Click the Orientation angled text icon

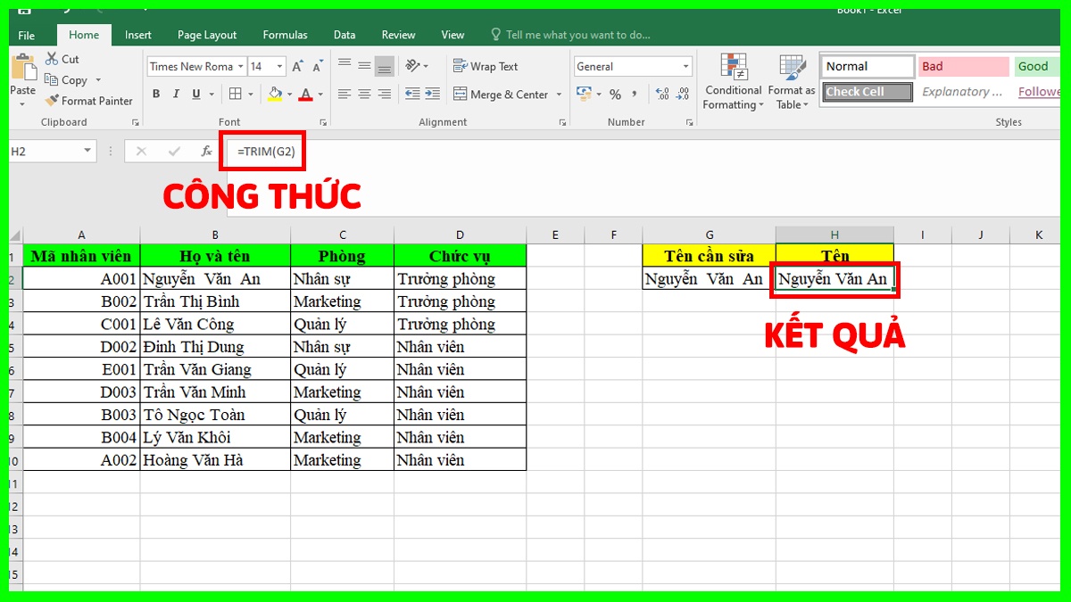pyautogui.click(x=412, y=66)
